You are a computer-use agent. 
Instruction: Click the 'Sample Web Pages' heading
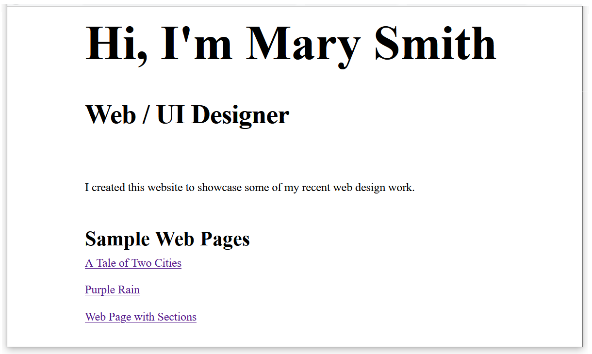[167, 239]
